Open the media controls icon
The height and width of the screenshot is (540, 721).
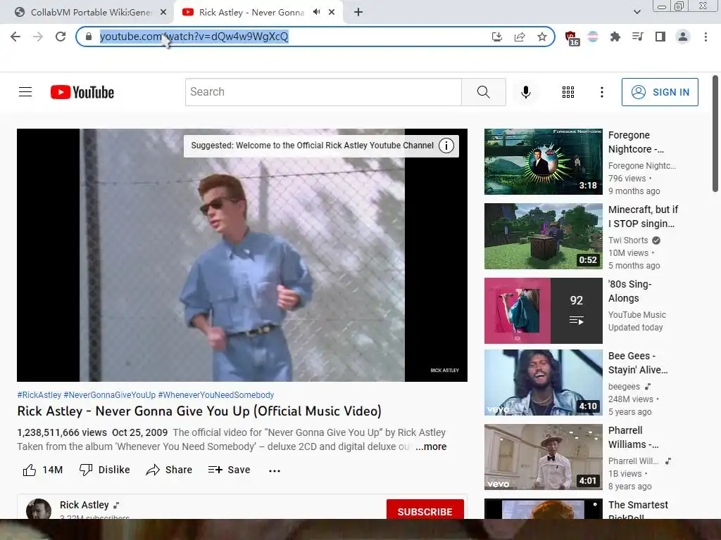638,37
